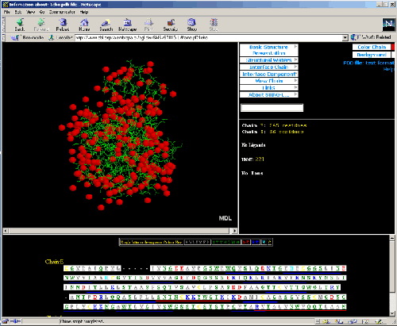Click the Reload page icon

coord(63,22)
